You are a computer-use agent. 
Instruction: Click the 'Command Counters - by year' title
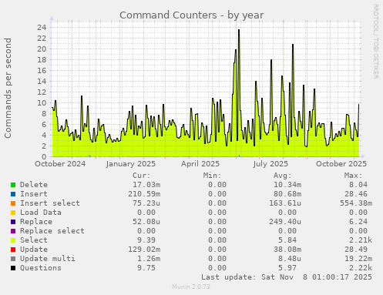tap(192, 15)
